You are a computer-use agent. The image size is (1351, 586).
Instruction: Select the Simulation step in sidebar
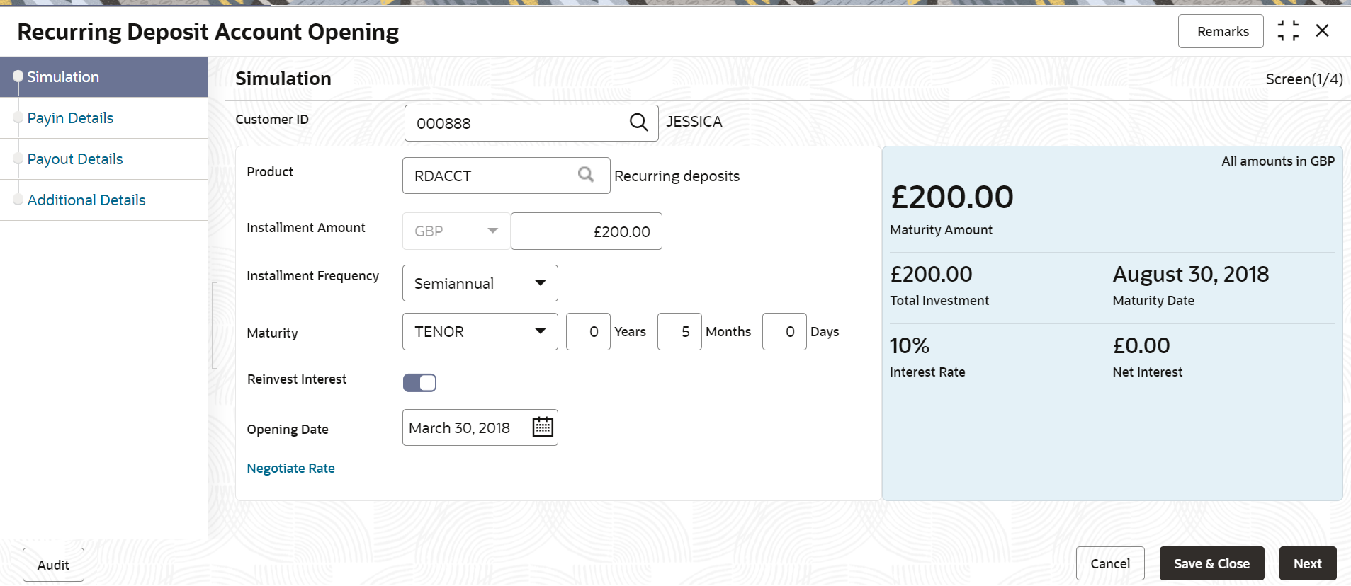tap(63, 77)
